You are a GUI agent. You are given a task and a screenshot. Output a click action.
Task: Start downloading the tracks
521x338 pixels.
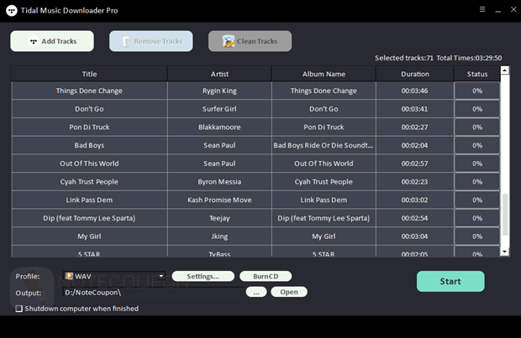[x=450, y=282]
